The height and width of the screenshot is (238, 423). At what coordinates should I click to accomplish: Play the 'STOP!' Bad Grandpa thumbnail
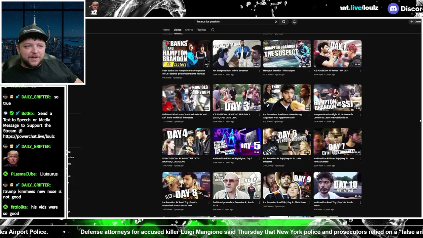tap(237, 186)
